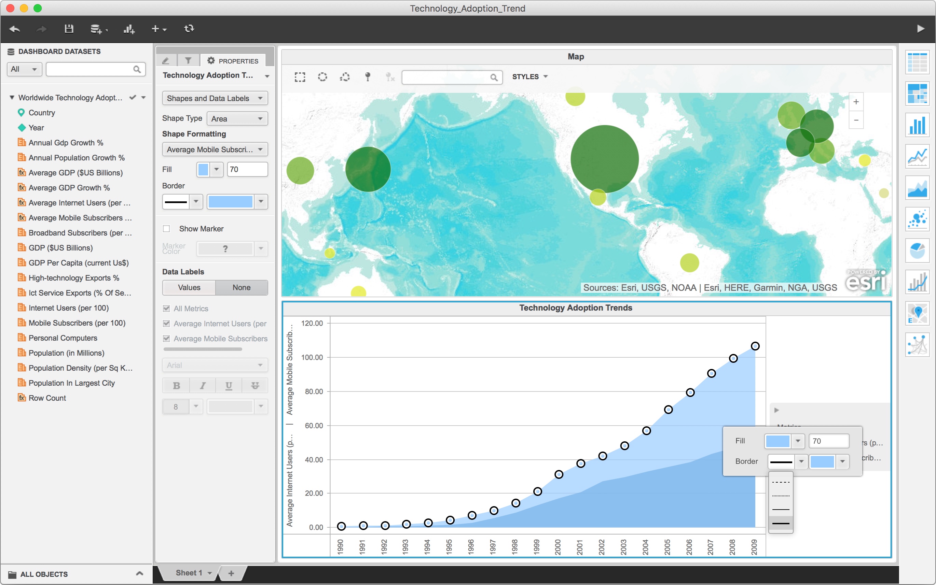The image size is (936, 585).
Task: Set data labels to None
Action: point(241,287)
